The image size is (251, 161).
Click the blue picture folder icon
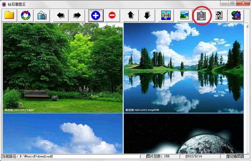coord(42,15)
